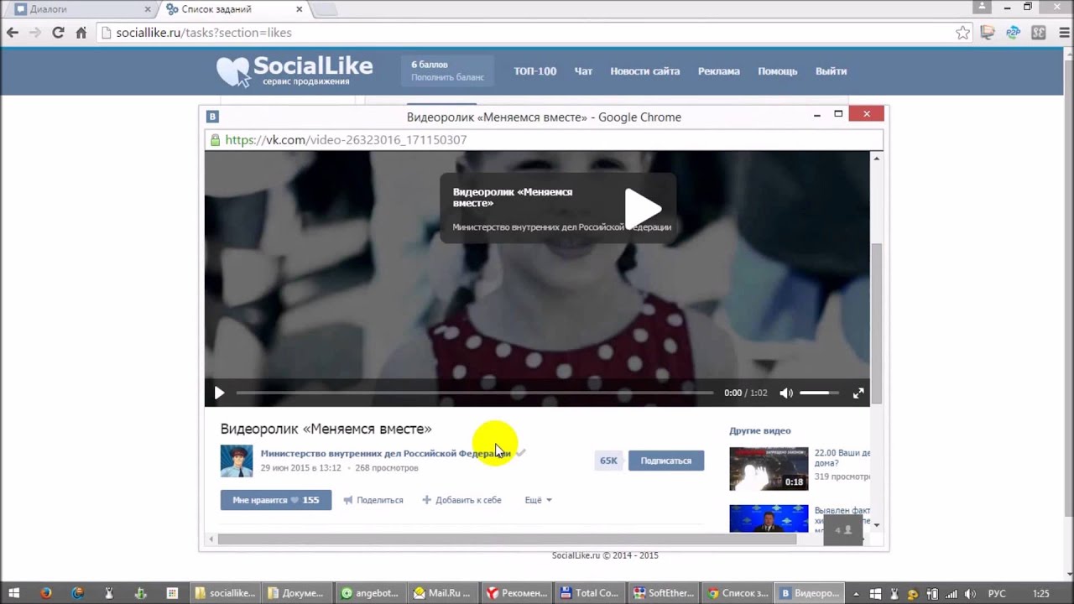Click Выйти to log out
This screenshot has width=1074, height=604.
(831, 71)
